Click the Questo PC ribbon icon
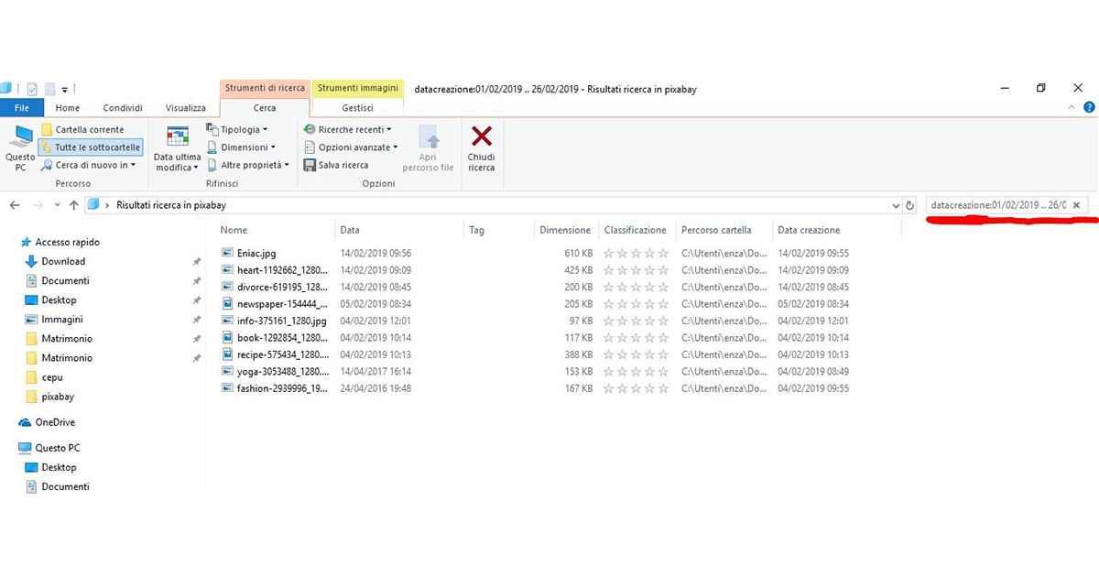Viewport: 1099px width, 577px height. coord(20,148)
